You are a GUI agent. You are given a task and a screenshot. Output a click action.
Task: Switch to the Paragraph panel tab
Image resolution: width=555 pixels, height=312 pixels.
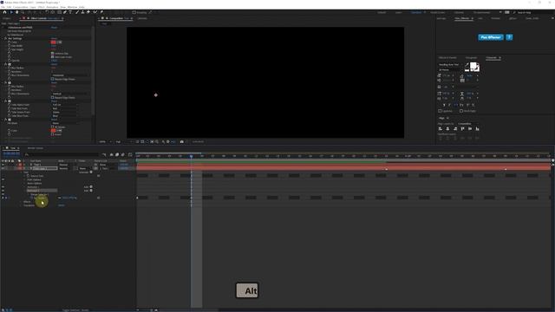[x=471, y=57]
